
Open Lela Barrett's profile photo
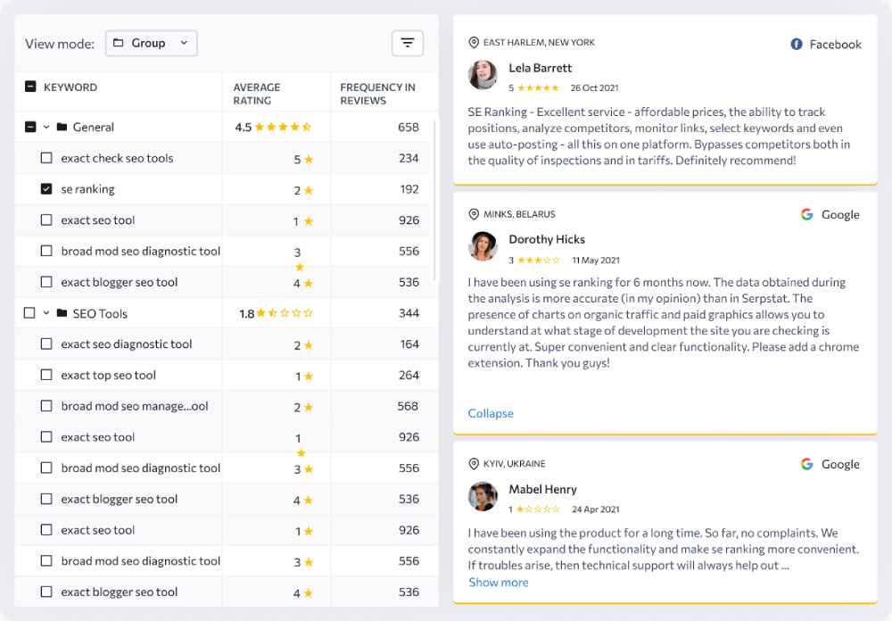pyautogui.click(x=483, y=75)
